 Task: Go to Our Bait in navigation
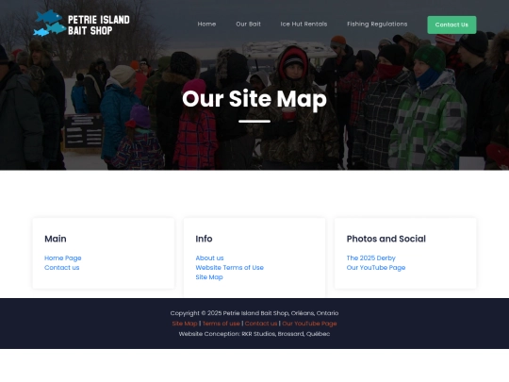248,24
